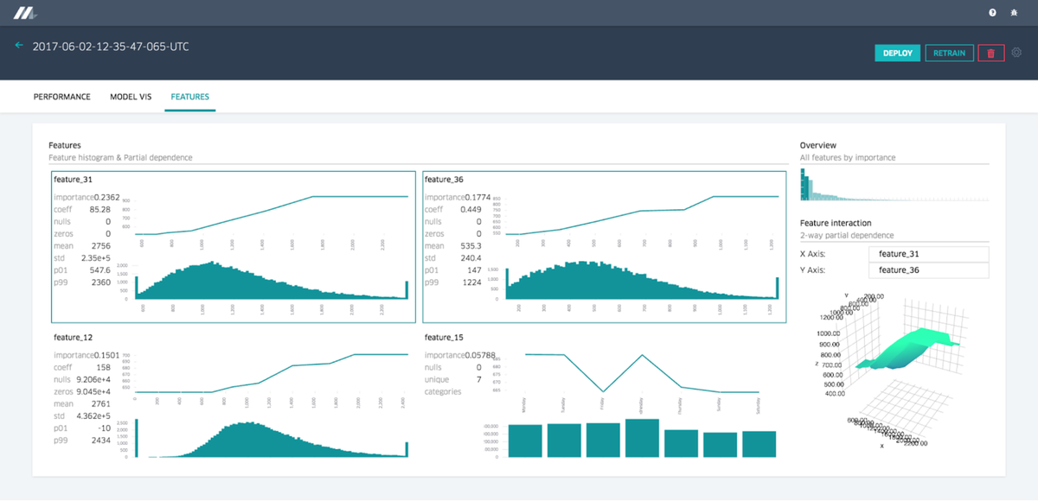1038x501 pixels.
Task: Open the MODEL VIS tab
Action: (x=131, y=97)
